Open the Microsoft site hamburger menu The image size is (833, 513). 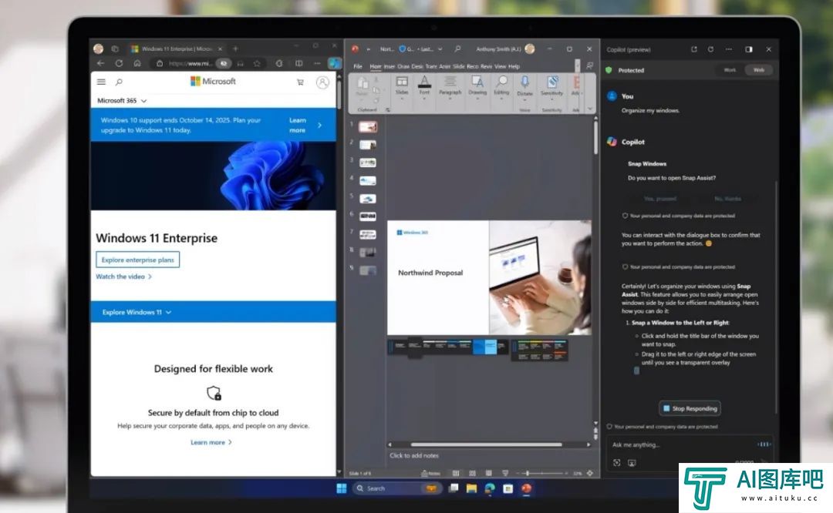click(x=102, y=82)
